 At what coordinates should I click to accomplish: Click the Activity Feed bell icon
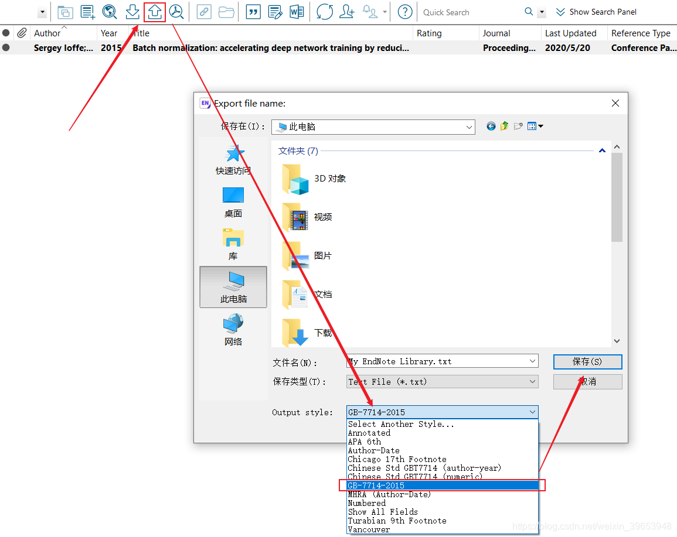pos(370,12)
